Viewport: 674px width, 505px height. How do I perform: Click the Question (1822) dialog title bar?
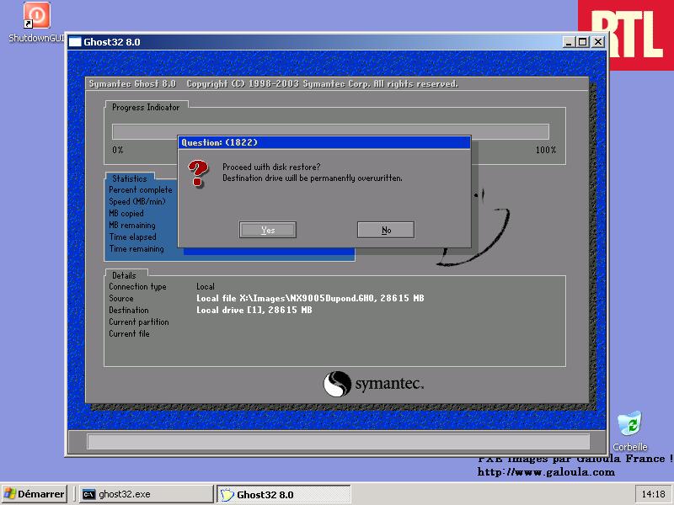pyautogui.click(x=324, y=142)
